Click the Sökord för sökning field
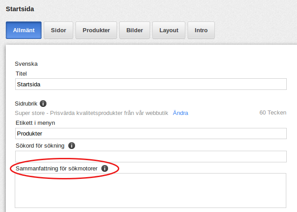This screenshot has width=297, height=212. pos(151,157)
